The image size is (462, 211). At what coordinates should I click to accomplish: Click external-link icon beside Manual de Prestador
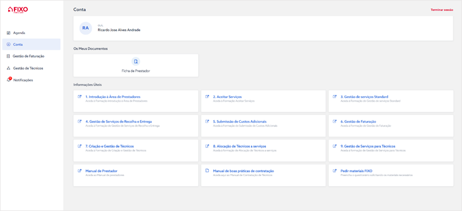pos(79,171)
